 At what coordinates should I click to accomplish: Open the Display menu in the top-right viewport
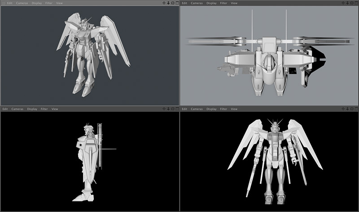pyautogui.click(x=211, y=3)
